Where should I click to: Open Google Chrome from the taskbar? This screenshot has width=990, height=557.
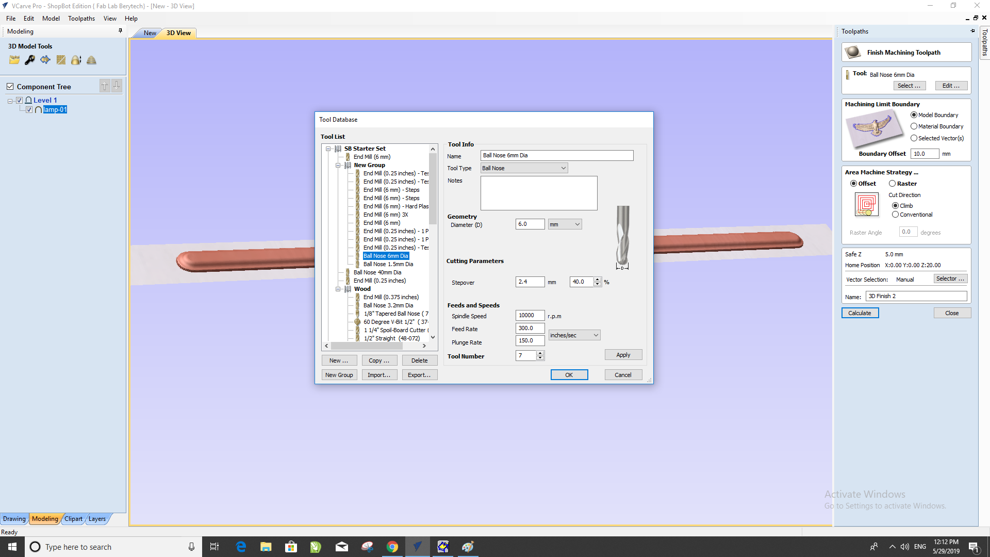pos(392,547)
